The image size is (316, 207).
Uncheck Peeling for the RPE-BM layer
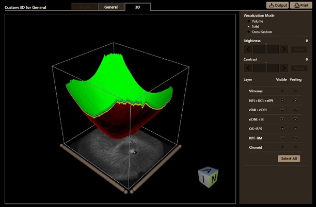[295, 138]
